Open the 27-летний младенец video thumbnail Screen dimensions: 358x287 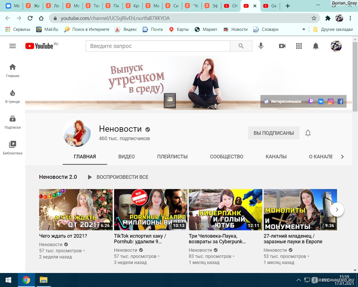pos(300,210)
